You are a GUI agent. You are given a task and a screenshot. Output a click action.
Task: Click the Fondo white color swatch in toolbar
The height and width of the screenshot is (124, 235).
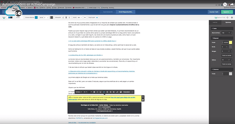[x=21, y=18]
